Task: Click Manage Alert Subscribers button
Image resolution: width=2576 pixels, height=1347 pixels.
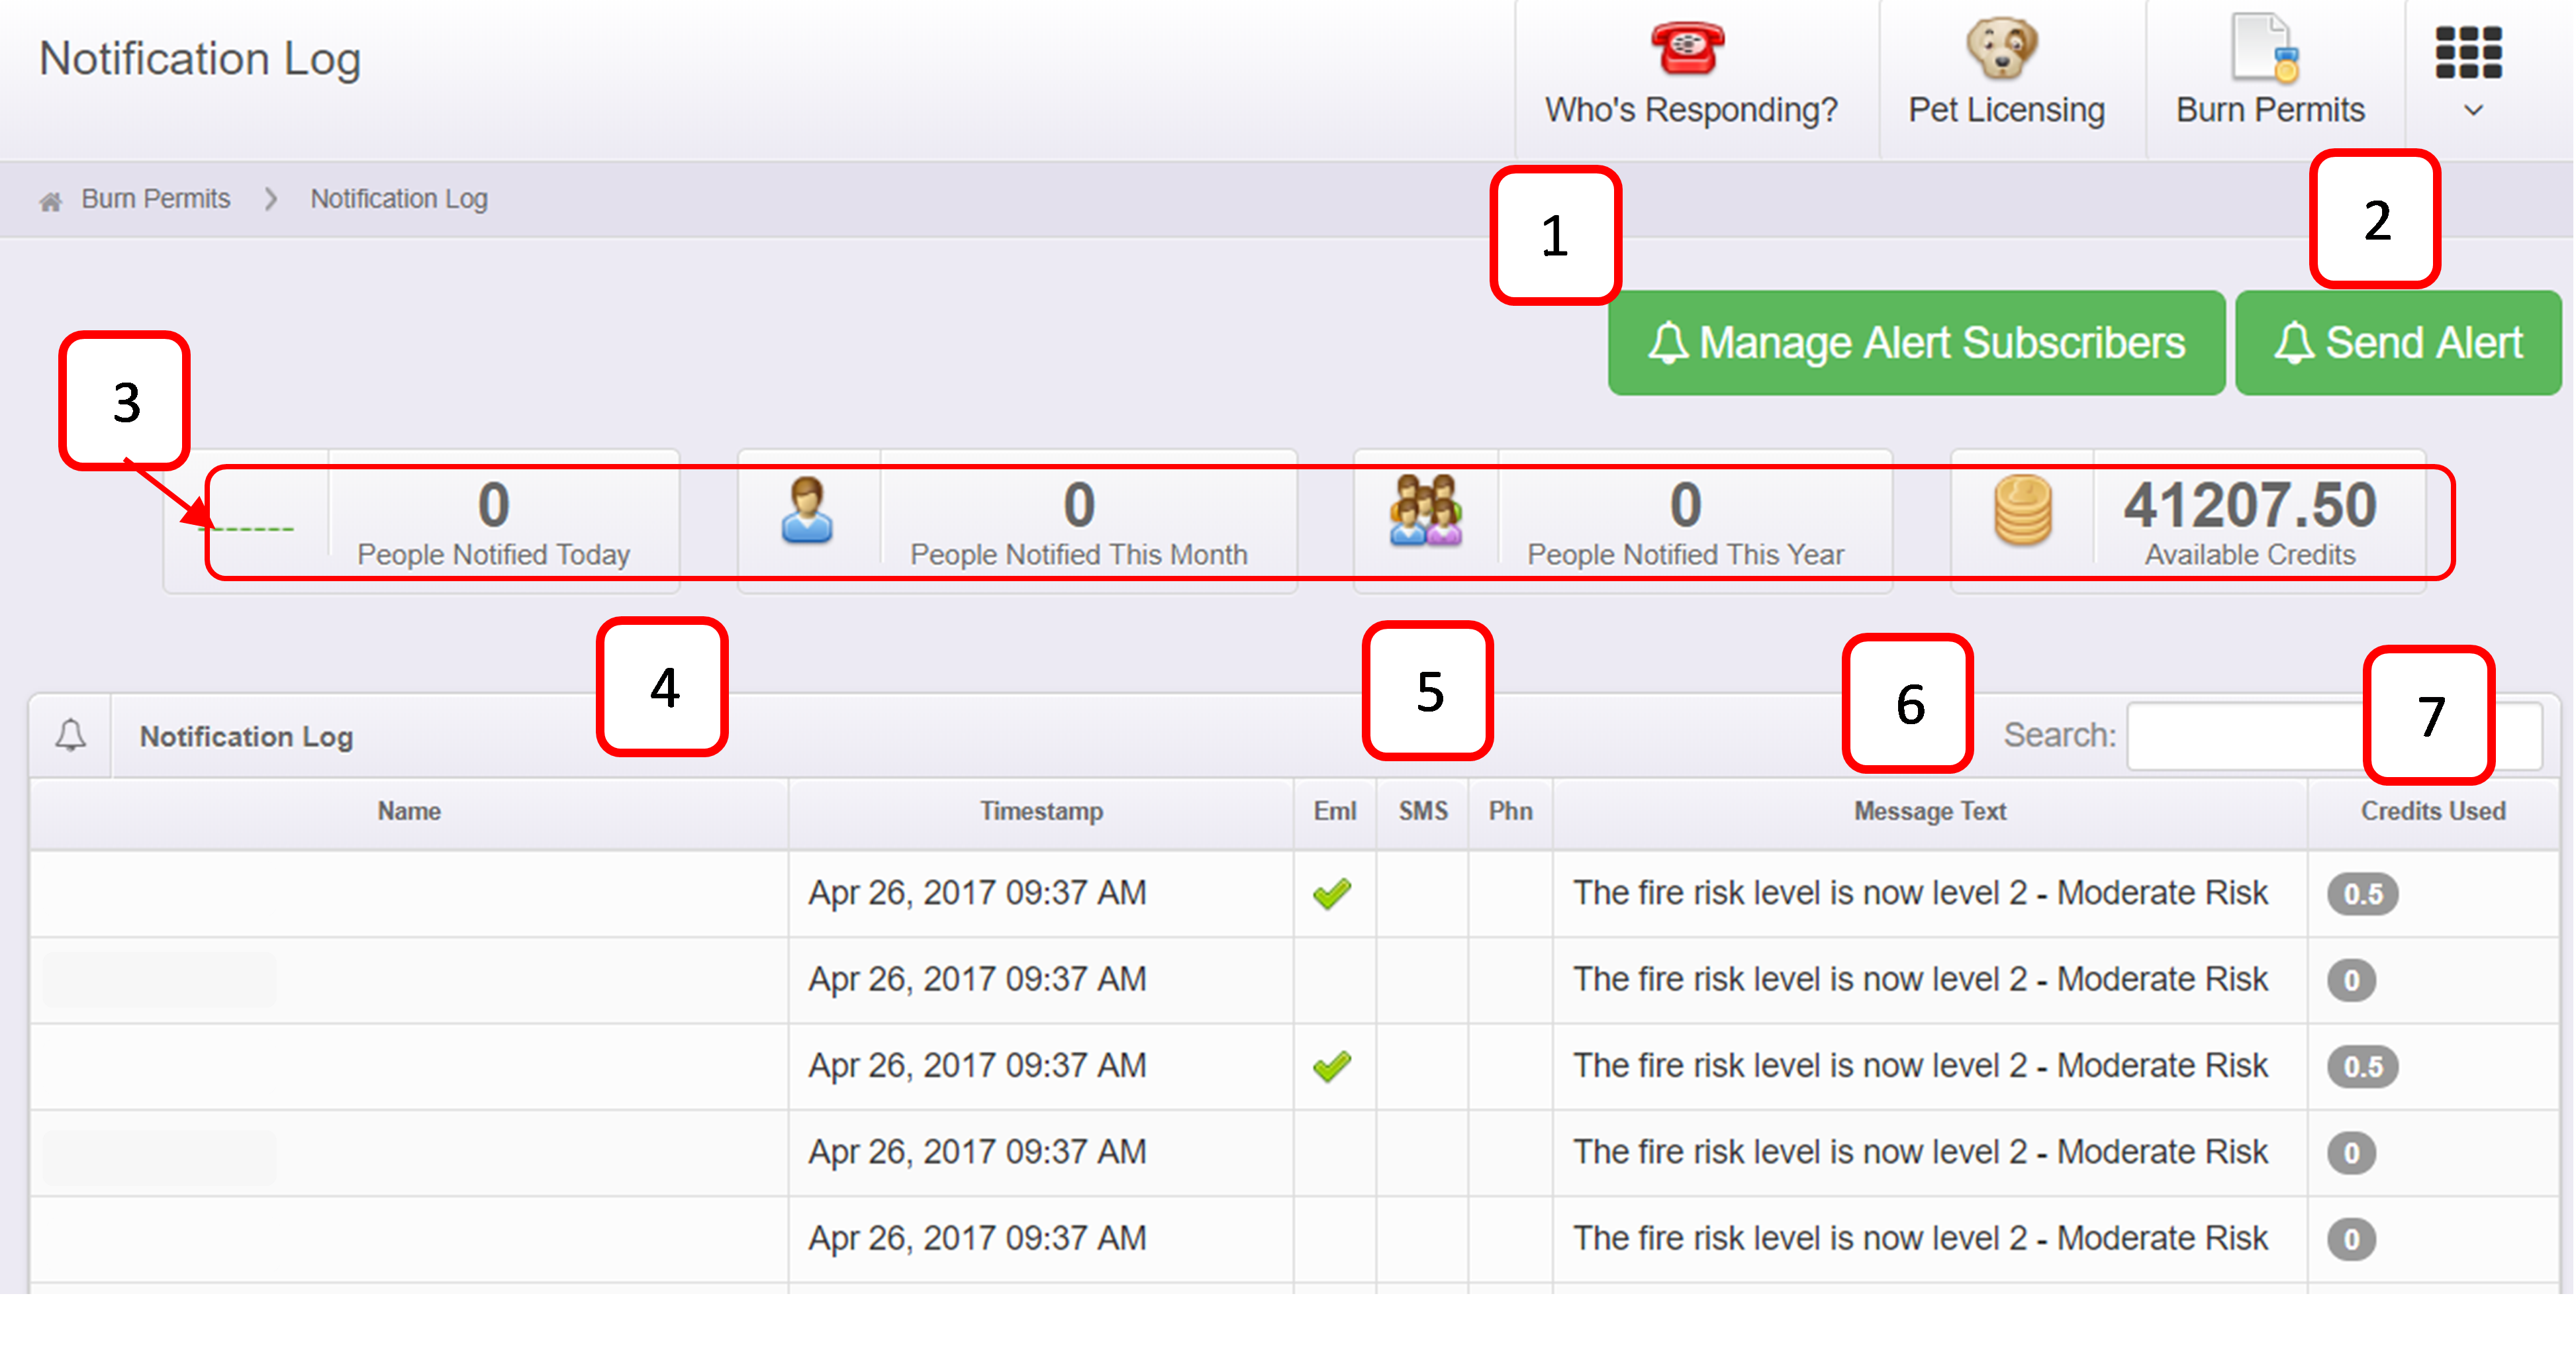Action: click(x=1915, y=343)
